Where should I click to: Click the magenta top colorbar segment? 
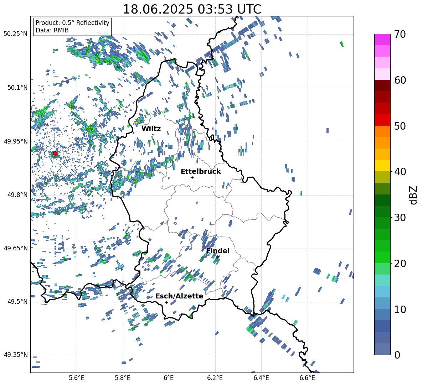(x=382, y=40)
